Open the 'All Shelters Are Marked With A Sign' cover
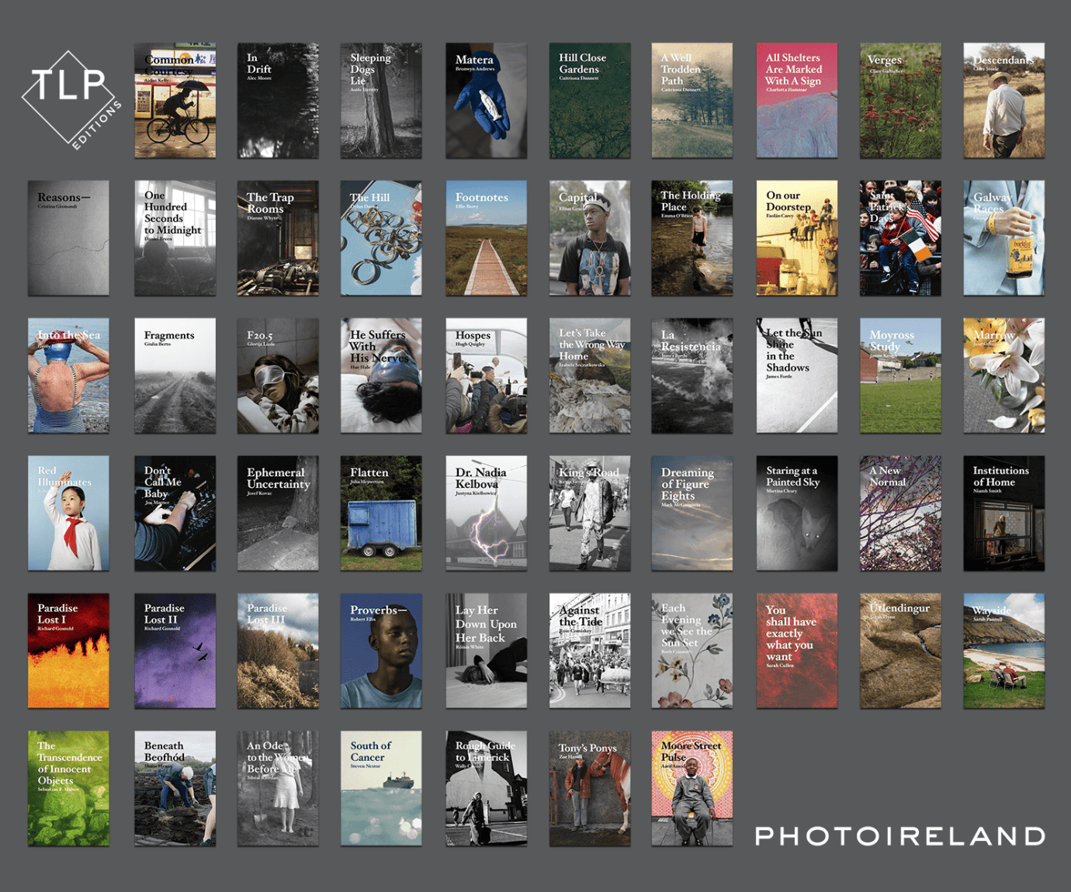Screen dimensions: 1071x892 coord(796,99)
